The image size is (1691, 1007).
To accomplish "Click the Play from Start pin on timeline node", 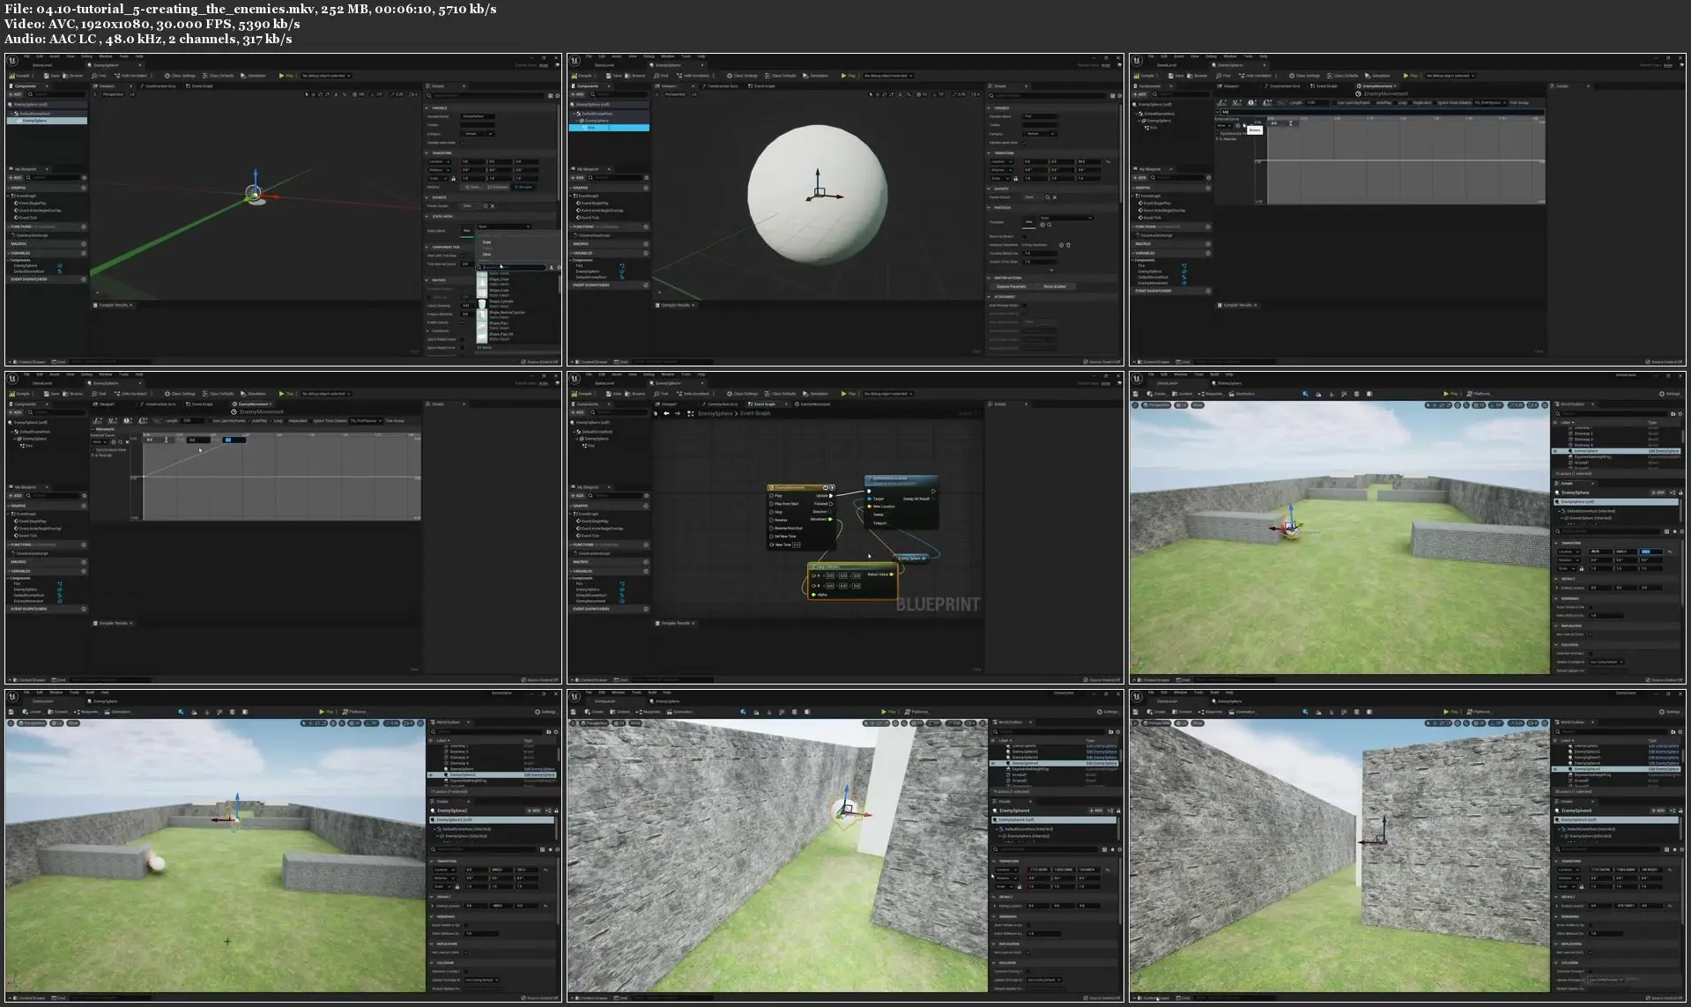I will tap(771, 504).
